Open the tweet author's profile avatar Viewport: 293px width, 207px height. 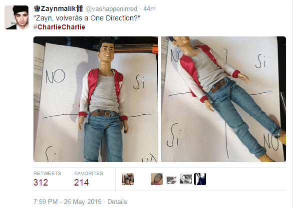[16, 17]
